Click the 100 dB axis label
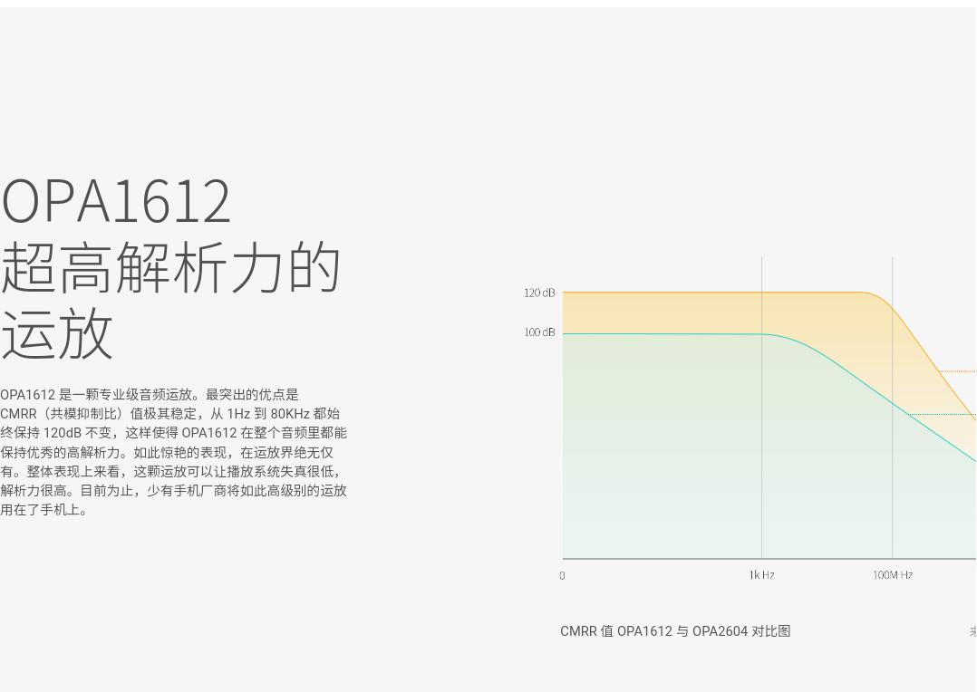Image resolution: width=977 pixels, height=692 pixels. [x=538, y=332]
